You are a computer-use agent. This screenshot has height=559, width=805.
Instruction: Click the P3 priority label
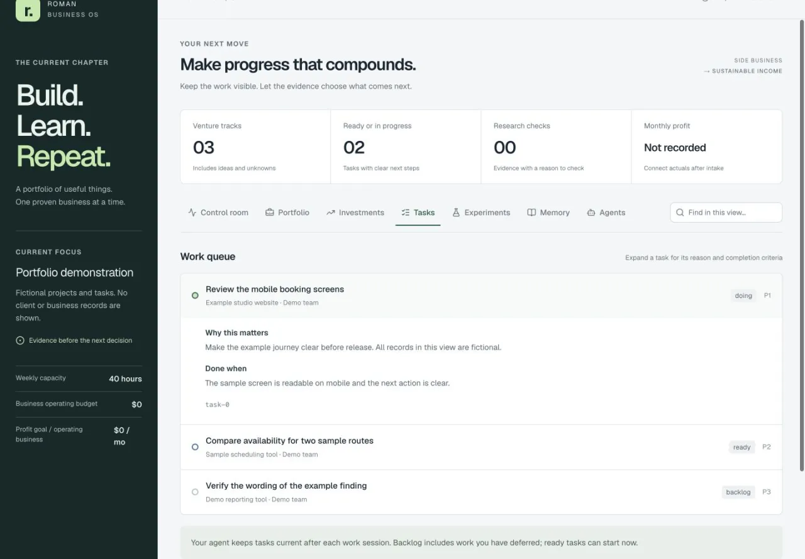coord(767,492)
